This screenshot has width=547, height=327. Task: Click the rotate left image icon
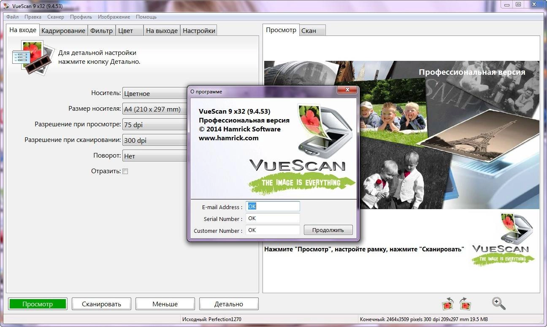tap(447, 304)
